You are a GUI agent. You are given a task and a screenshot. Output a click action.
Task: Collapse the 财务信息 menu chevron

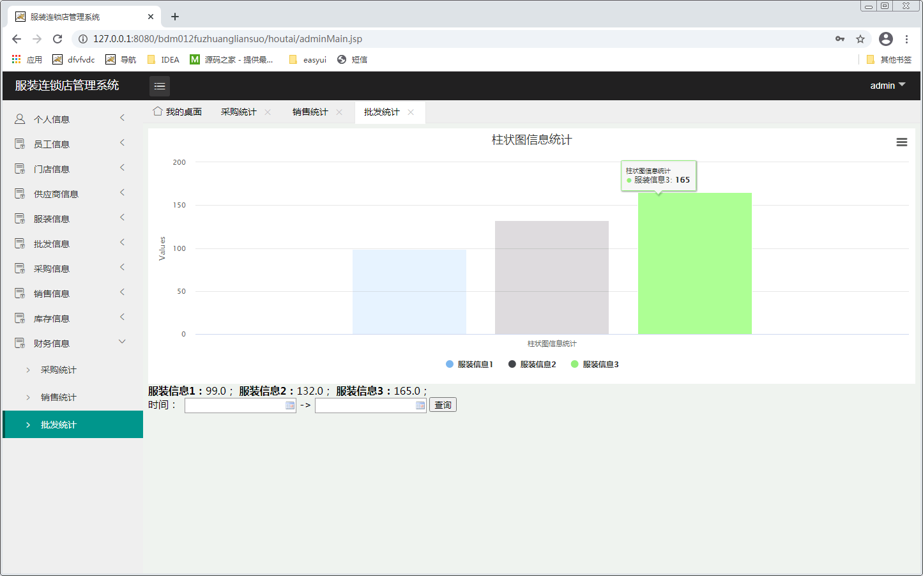(122, 342)
